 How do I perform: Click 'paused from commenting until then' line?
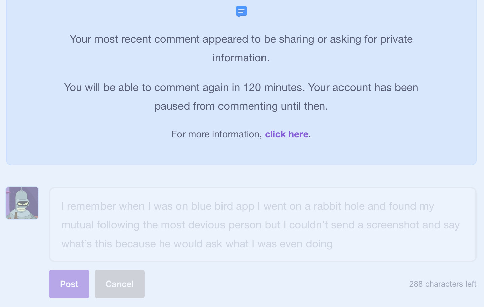[x=241, y=106]
